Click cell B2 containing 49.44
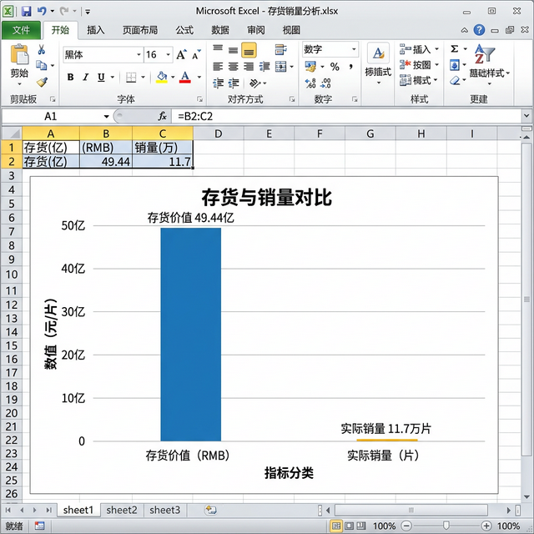534x534 pixels. tap(105, 162)
